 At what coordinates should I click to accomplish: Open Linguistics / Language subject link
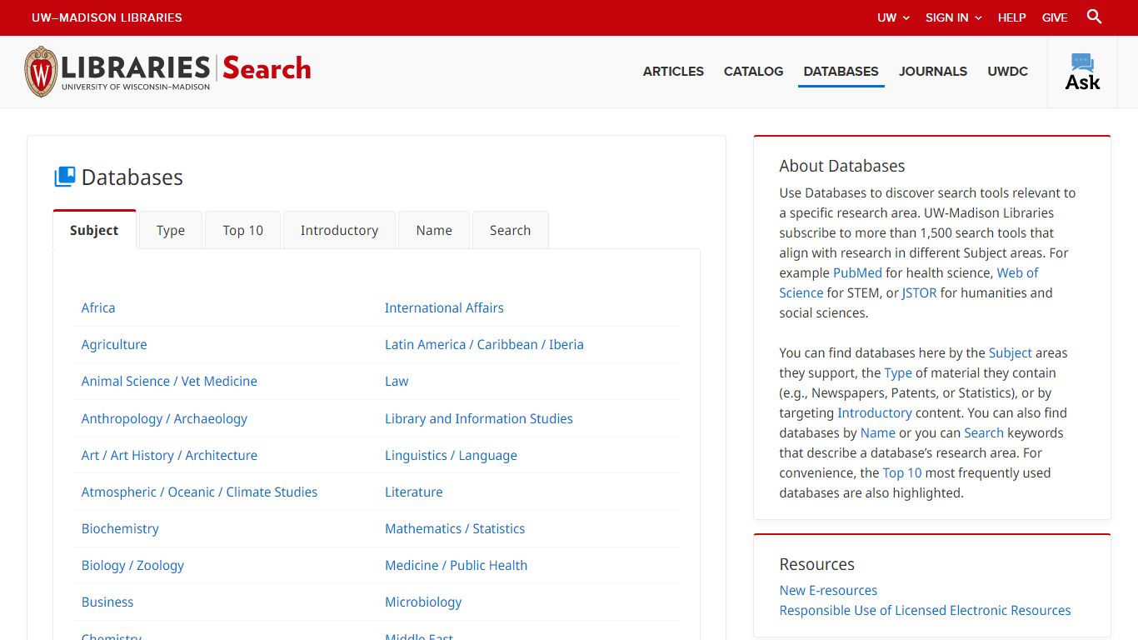[451, 455]
